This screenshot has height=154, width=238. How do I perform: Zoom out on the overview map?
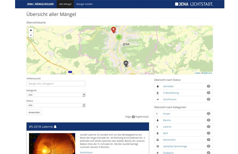pyautogui.click(x=31, y=35)
